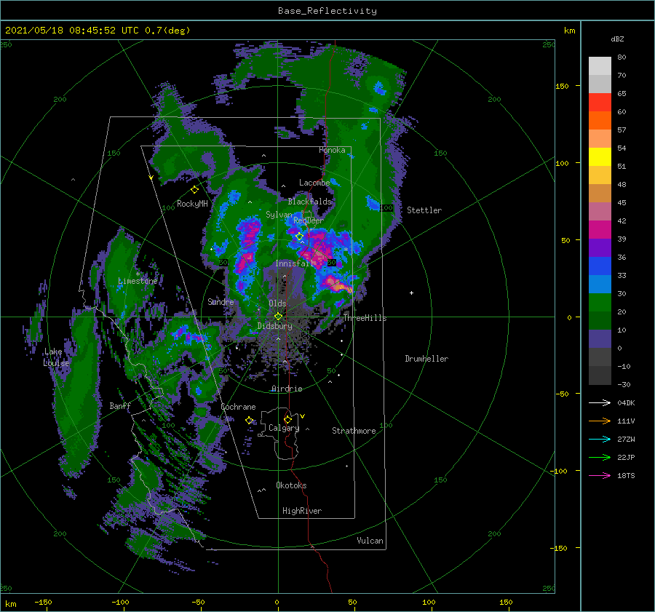Click the green 22JP arrow in legend
Viewport: 655px width, 612px height.
click(x=600, y=458)
